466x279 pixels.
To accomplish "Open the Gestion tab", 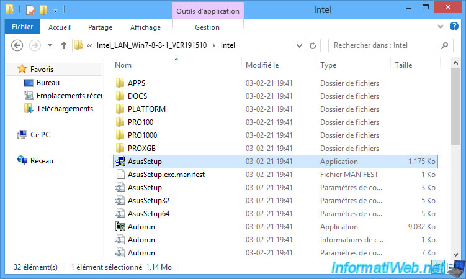I will 207,27.
